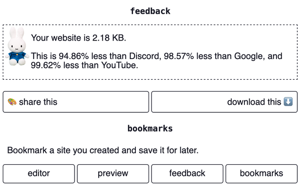Click the palette icon on share this
Viewport: 302px width, 186px height.
(x=12, y=102)
